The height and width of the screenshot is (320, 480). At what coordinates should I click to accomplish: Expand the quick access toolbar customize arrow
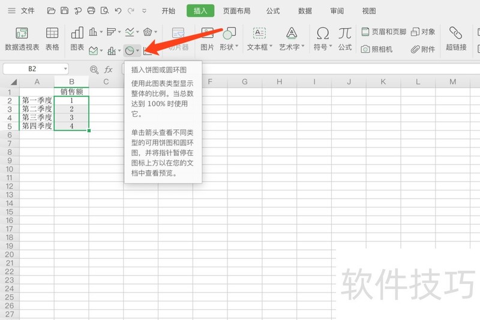[144, 11]
